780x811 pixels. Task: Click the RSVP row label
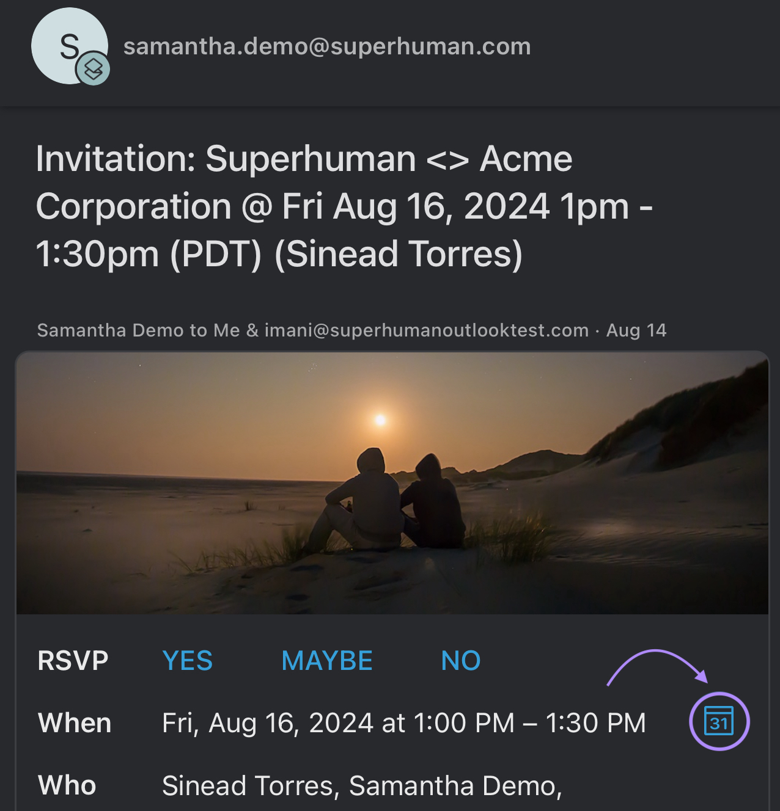tap(73, 661)
